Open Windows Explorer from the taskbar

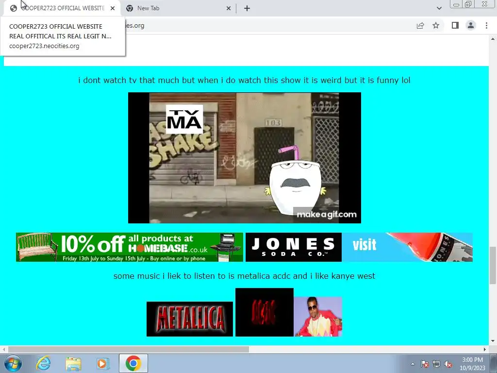click(73, 363)
